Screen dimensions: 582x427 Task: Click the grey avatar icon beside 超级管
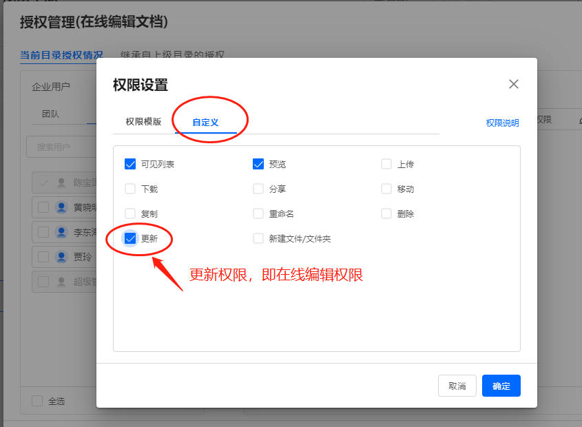[61, 282]
